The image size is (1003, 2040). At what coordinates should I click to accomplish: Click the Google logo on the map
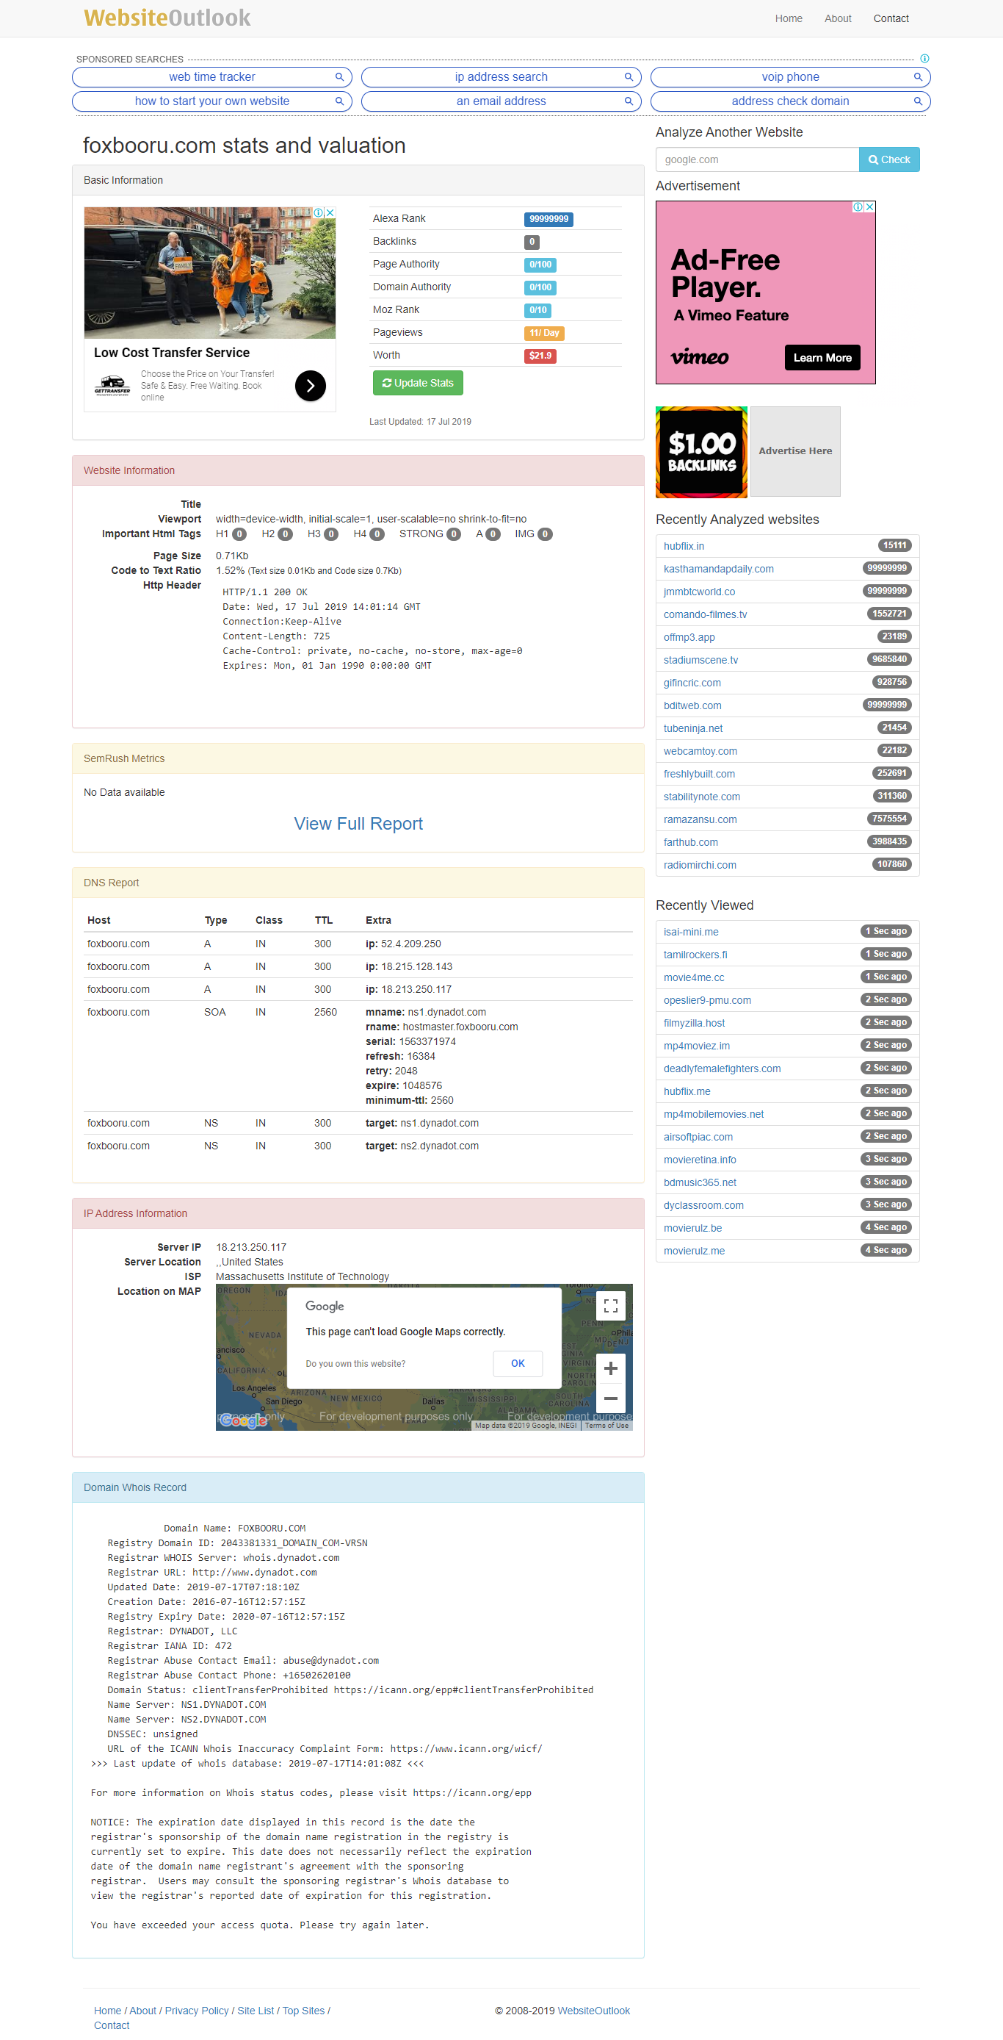[244, 1420]
